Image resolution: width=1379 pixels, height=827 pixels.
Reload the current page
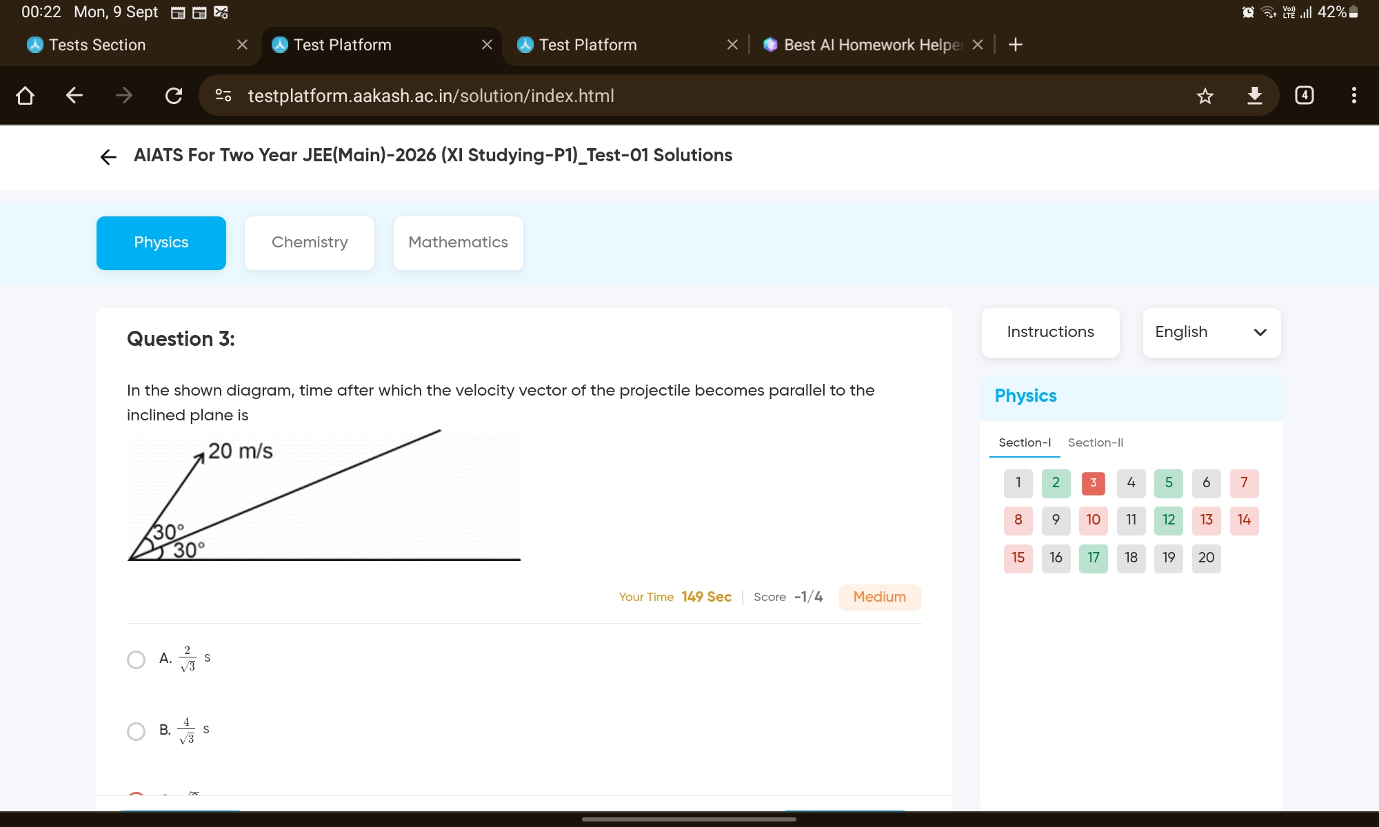174,95
